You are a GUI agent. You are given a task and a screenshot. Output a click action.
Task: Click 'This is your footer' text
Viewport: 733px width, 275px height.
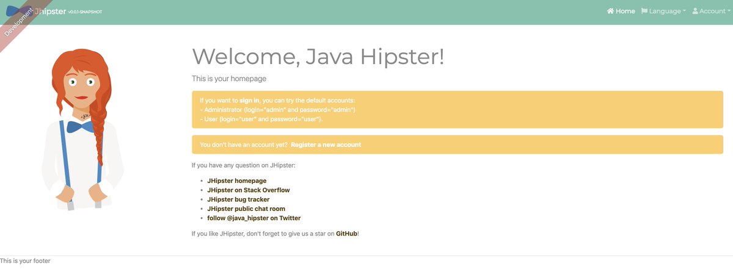(25, 261)
